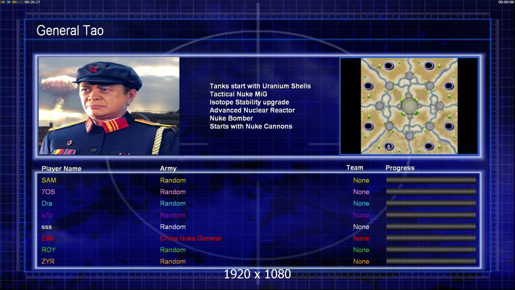Click the large central circle on map
The height and width of the screenshot is (290, 515).
pyautogui.click(x=409, y=106)
